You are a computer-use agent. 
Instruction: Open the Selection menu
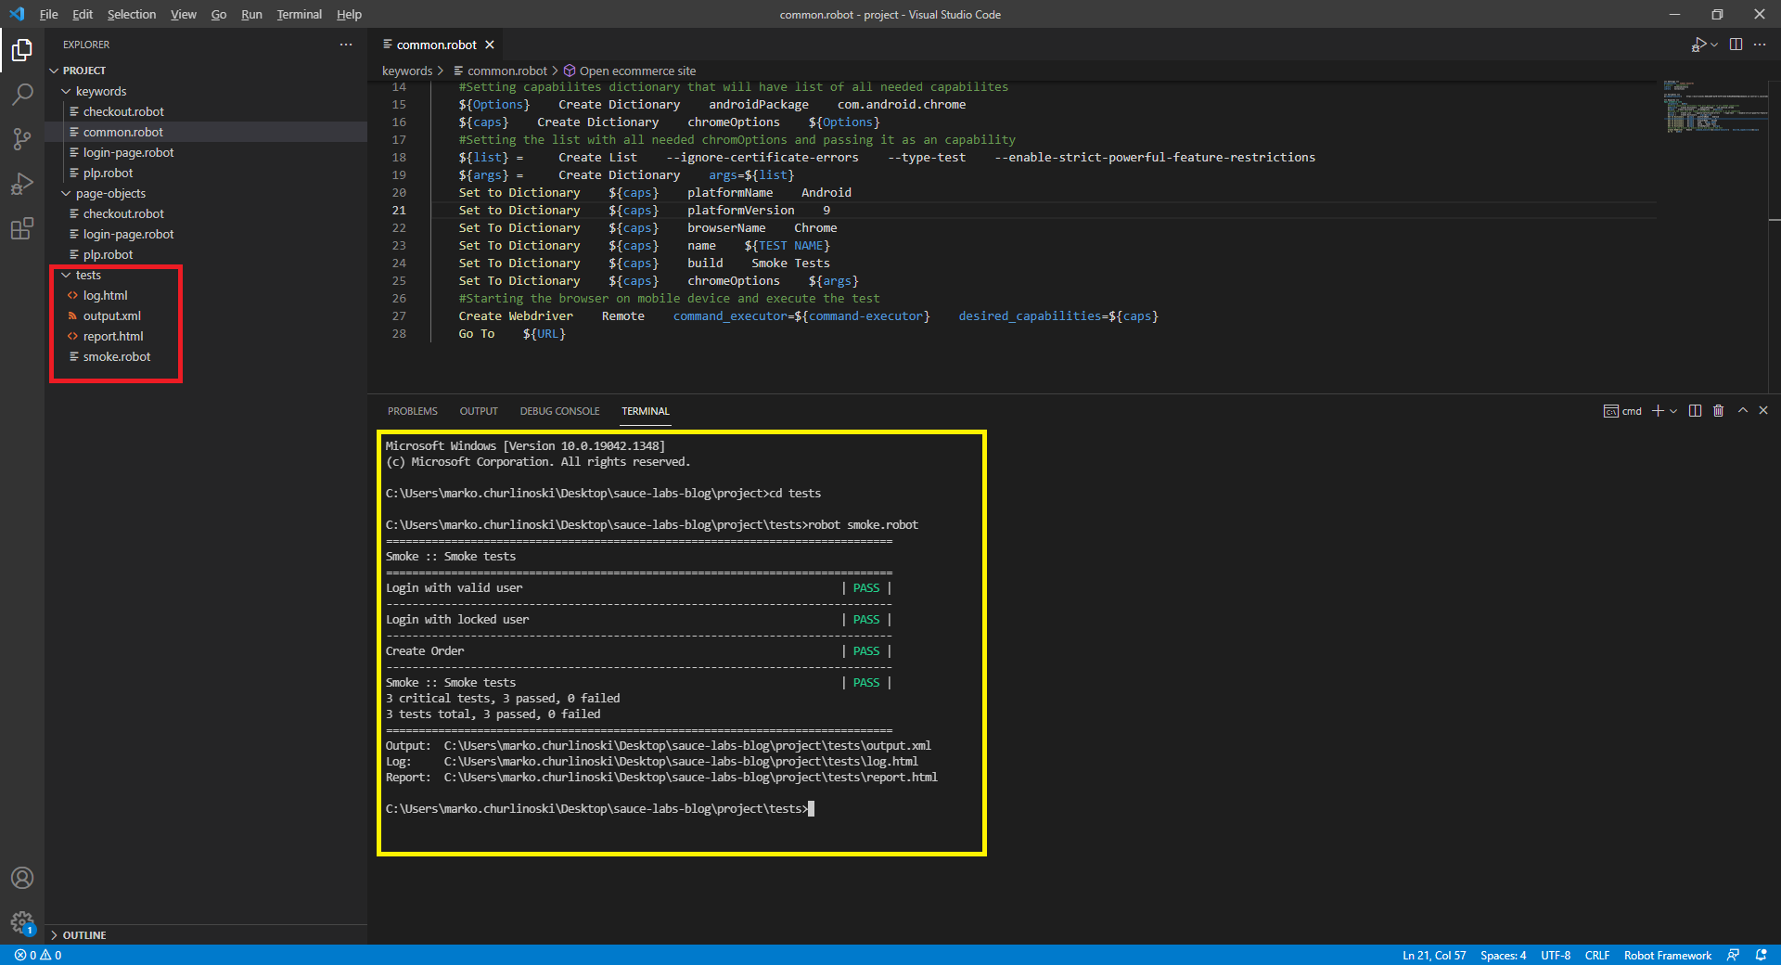pyautogui.click(x=132, y=14)
